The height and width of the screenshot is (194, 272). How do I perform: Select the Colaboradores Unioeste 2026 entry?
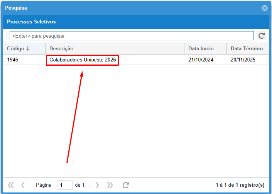tap(83, 60)
